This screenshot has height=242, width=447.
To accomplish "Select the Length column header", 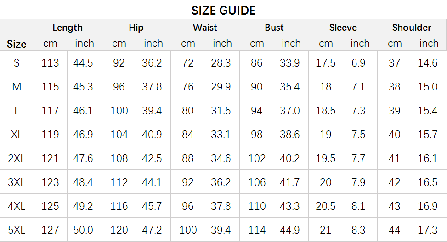I will [68, 28].
